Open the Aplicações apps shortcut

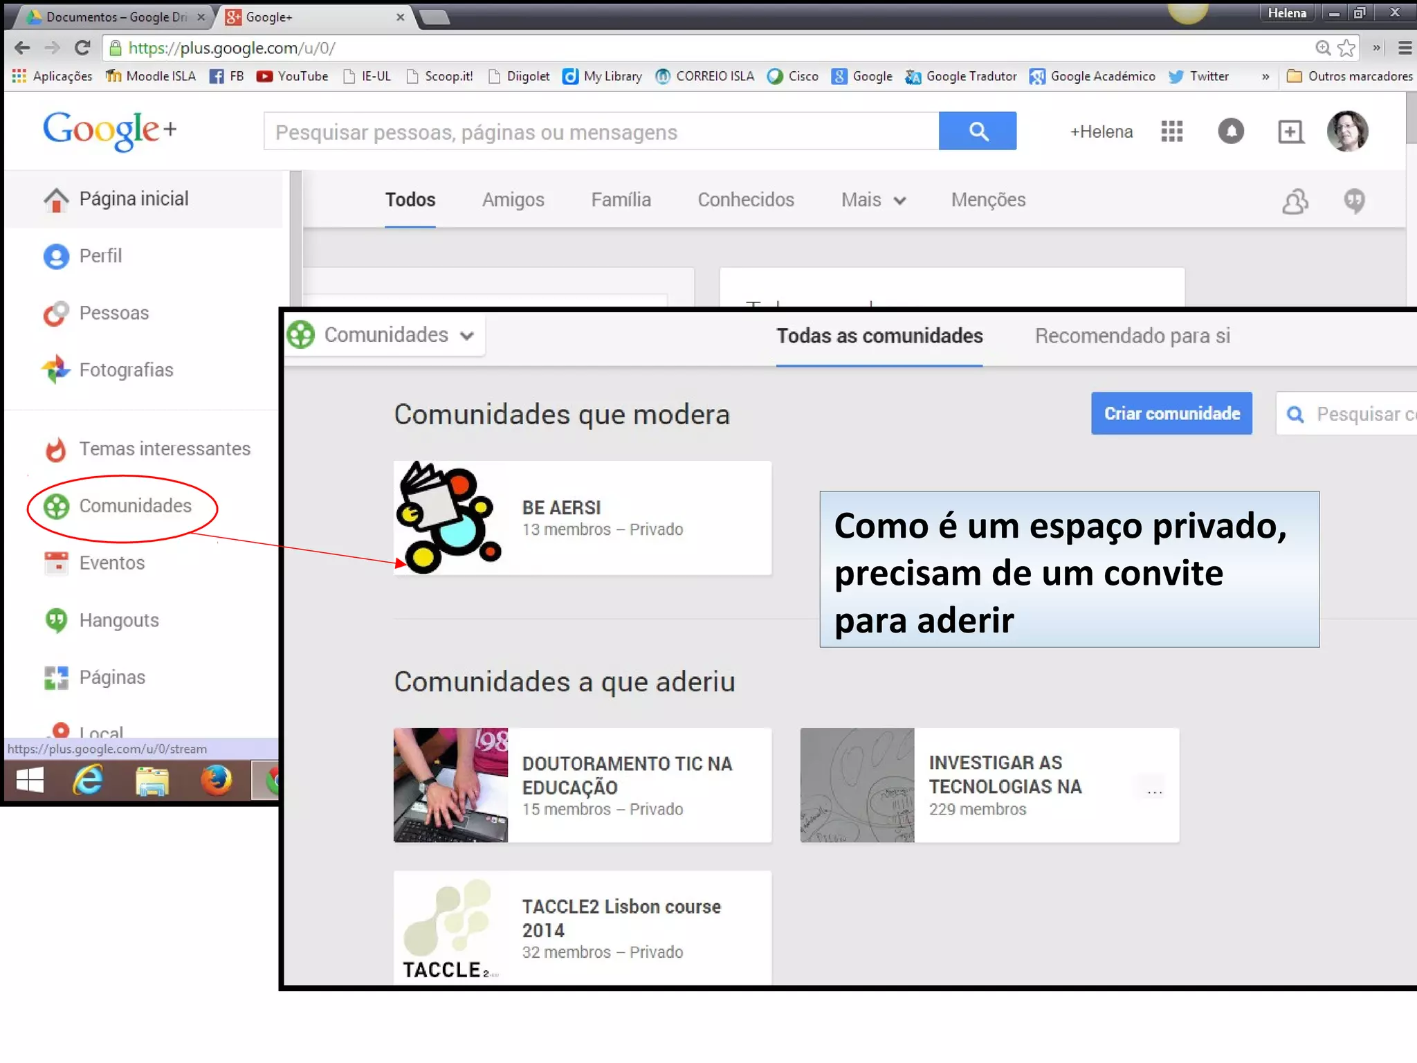point(52,76)
